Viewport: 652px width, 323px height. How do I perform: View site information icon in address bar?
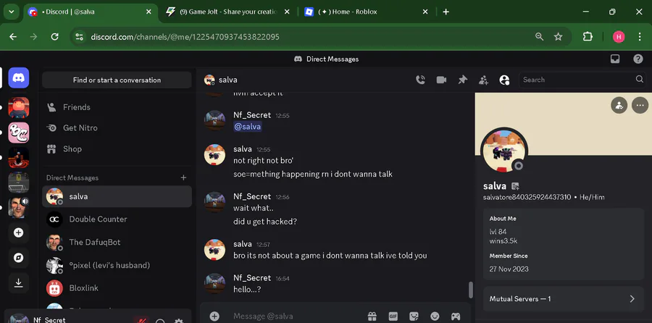[x=80, y=37]
